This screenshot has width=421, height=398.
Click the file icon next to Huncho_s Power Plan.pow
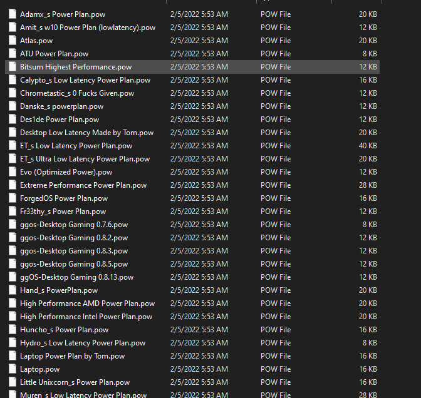(13, 329)
